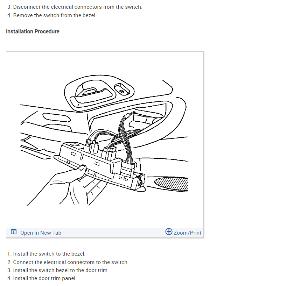Click the window switch illustration image
The height and width of the screenshot is (286, 294).
click(104, 140)
